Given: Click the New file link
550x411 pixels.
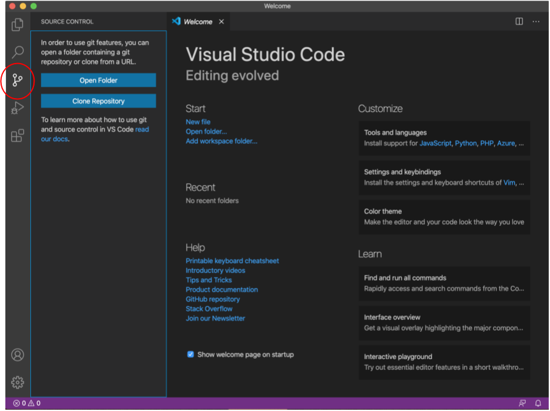Looking at the screenshot, I should pos(198,122).
